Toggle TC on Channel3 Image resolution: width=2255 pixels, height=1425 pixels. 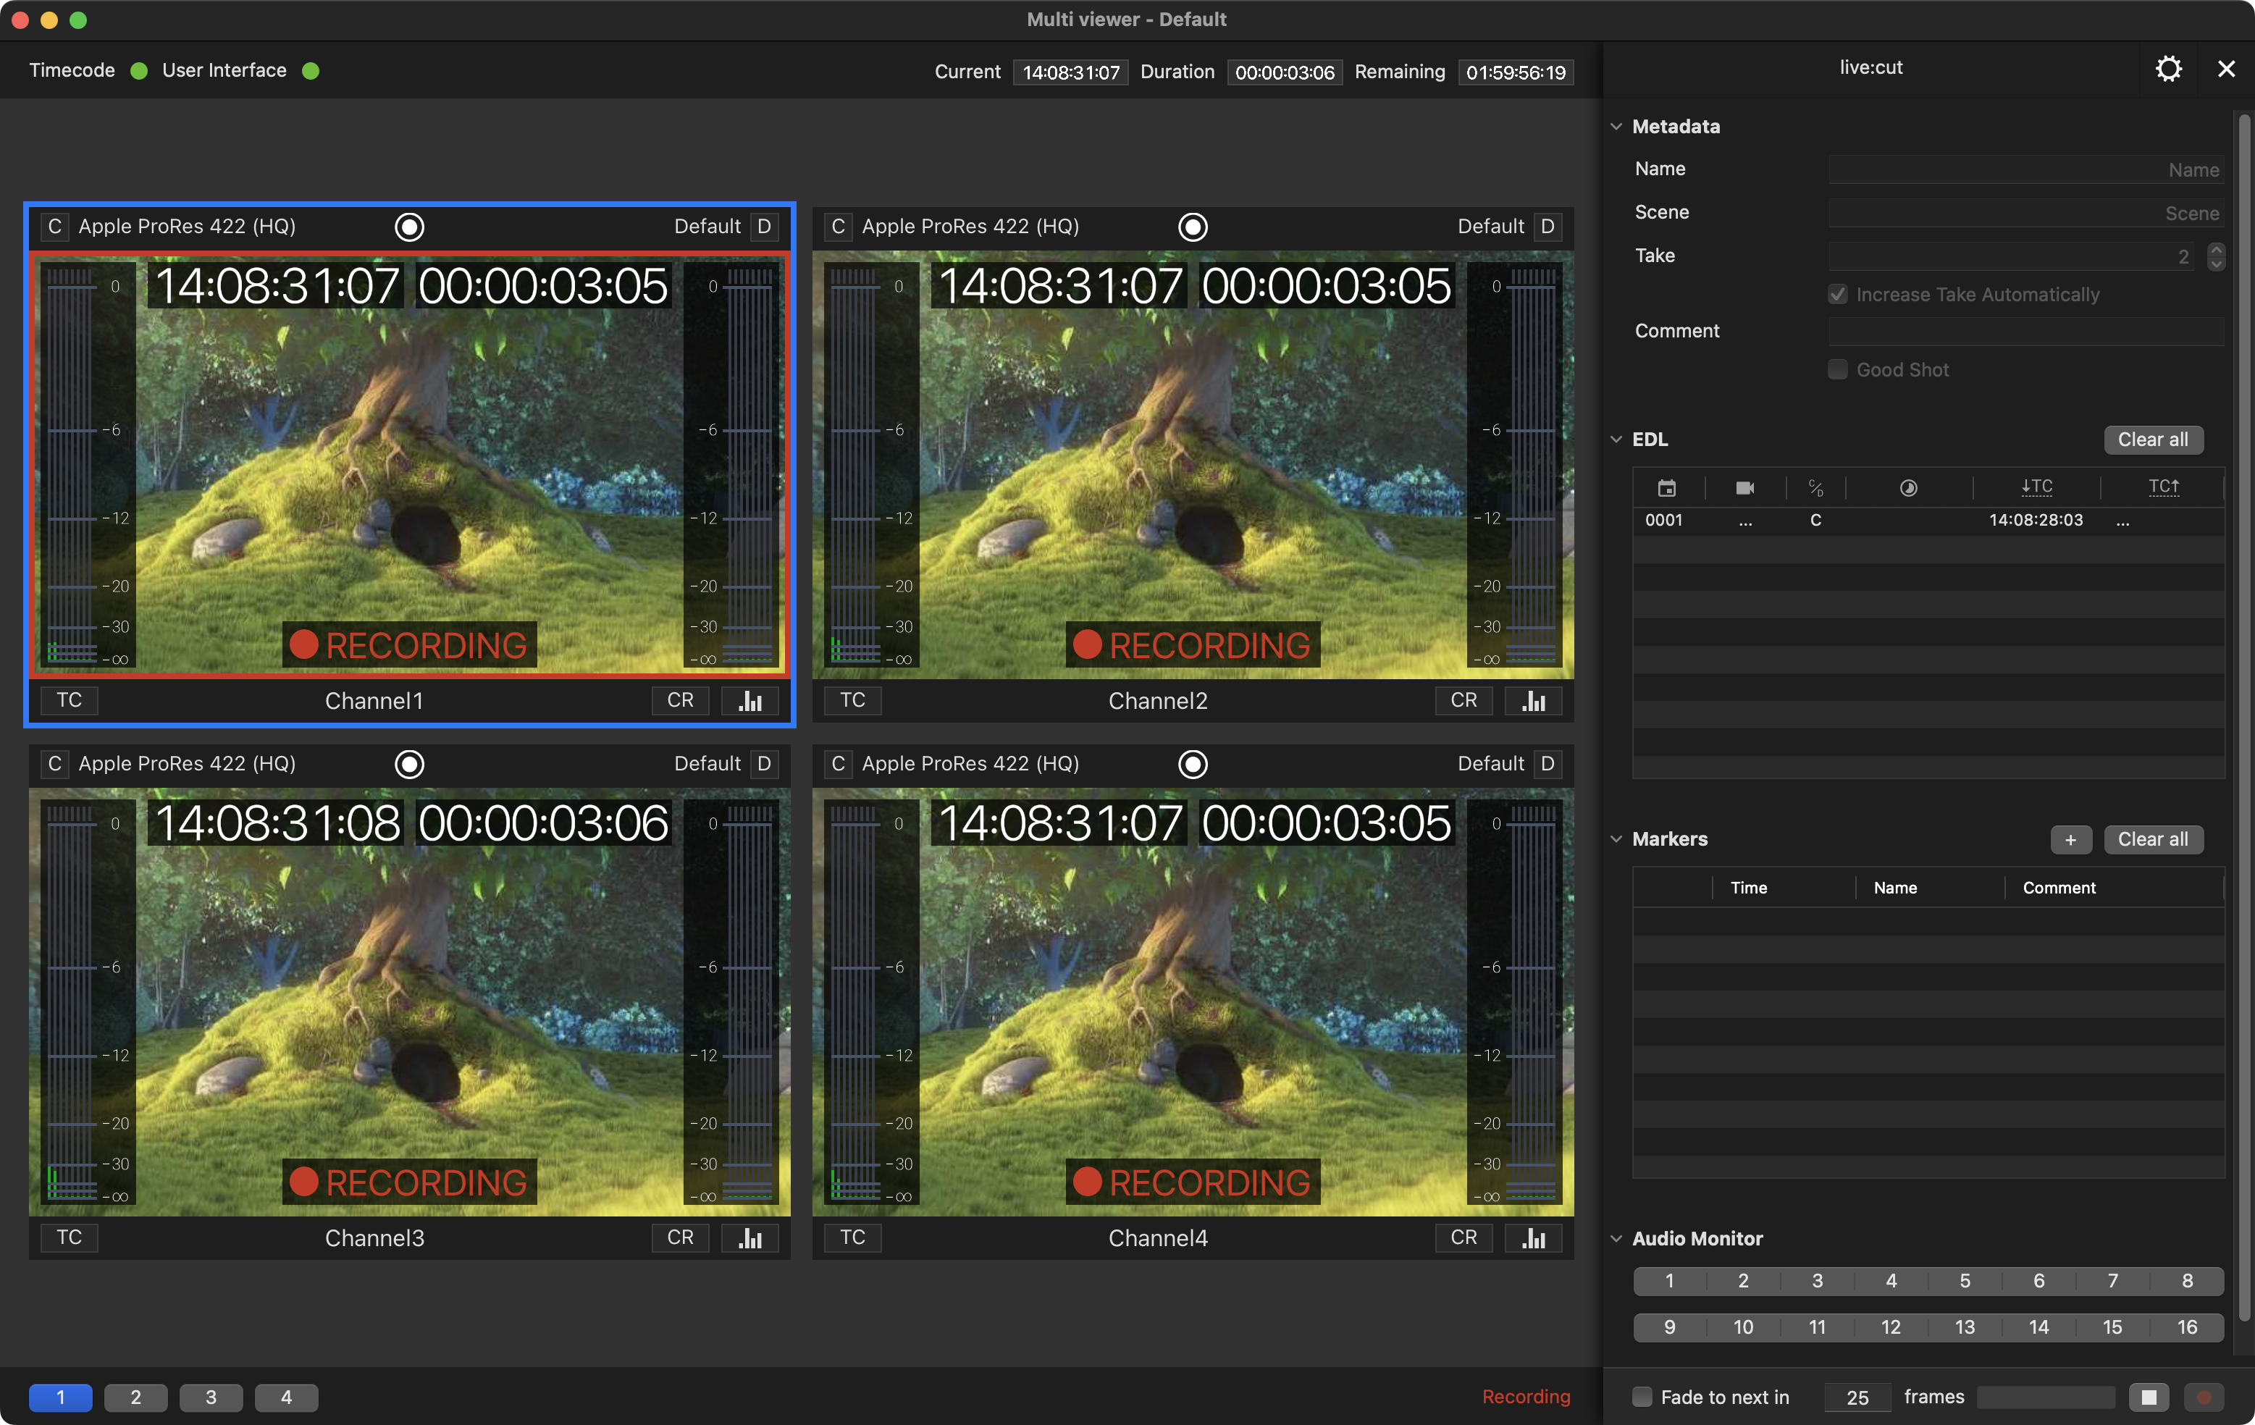tap(70, 1237)
